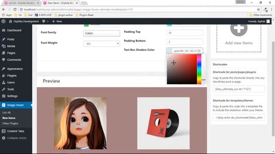
Task: Open the plugin author bookmarks folder
Action: click(64, 15)
